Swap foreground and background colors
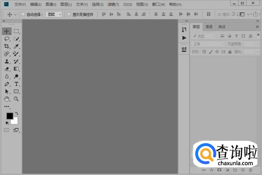This screenshot has width=262, height=175. [17, 113]
